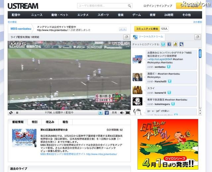Image resolution: width=212 pixels, height=172 pixels.
Task: Click the search magnifier icon
Action: (130, 6)
